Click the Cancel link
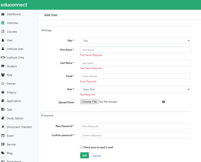Screen dimensions: 201x162 (97, 156)
